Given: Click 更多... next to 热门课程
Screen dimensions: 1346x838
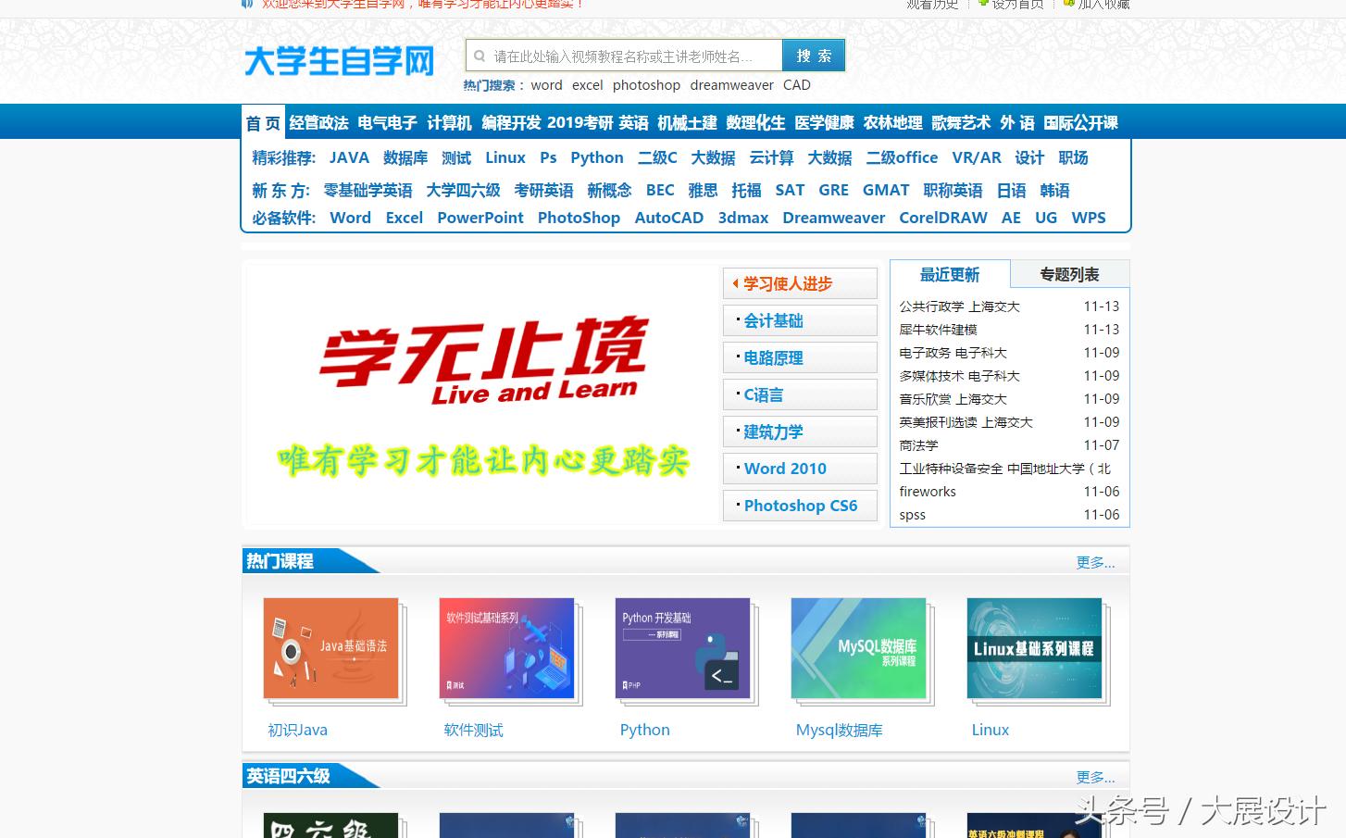Looking at the screenshot, I should 1095,562.
